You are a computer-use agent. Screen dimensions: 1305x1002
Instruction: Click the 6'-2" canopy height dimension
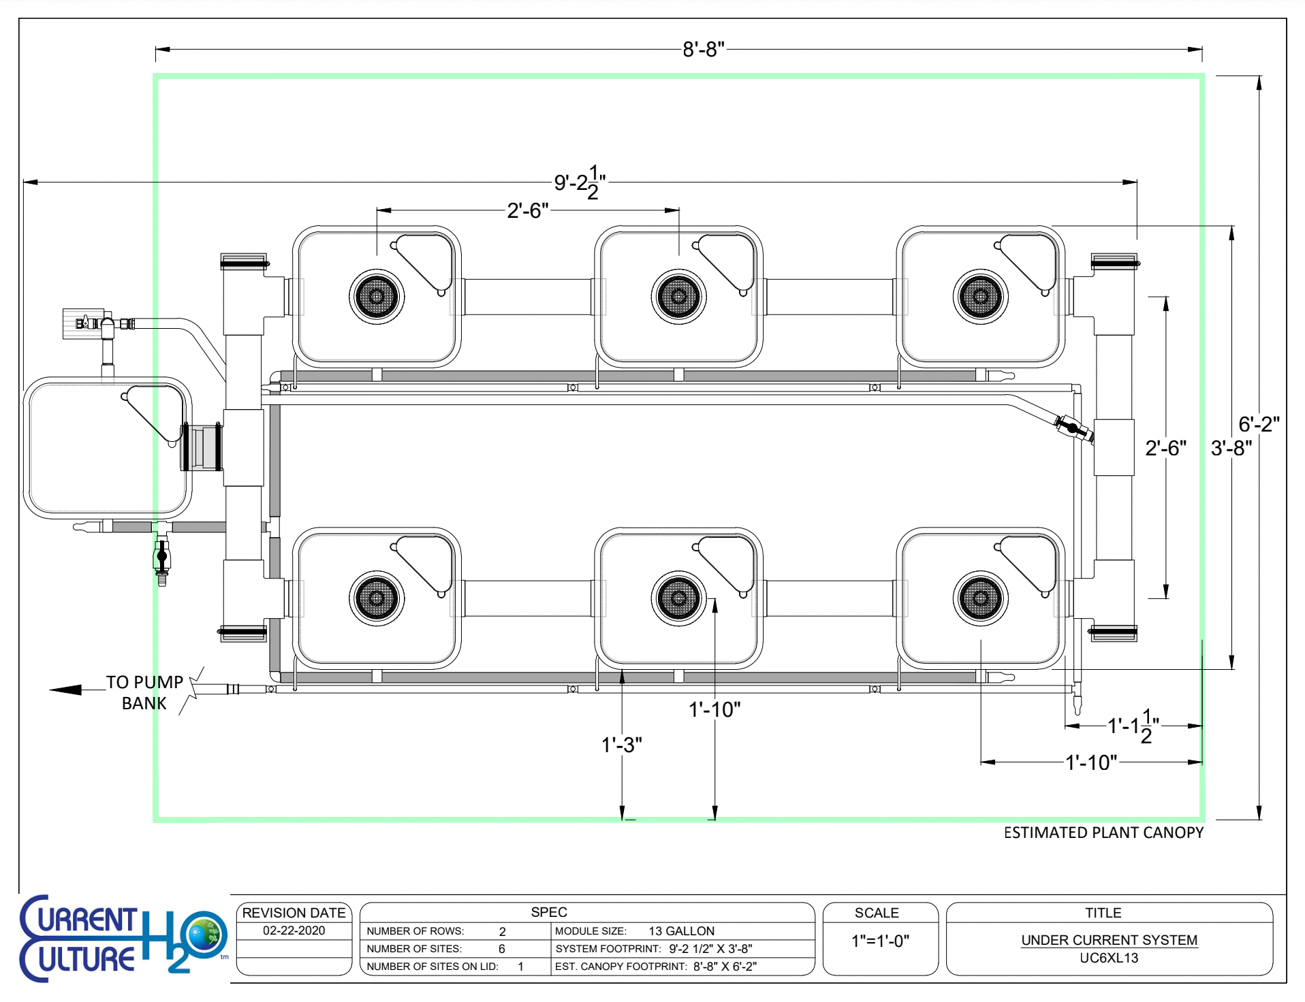(x=1259, y=424)
